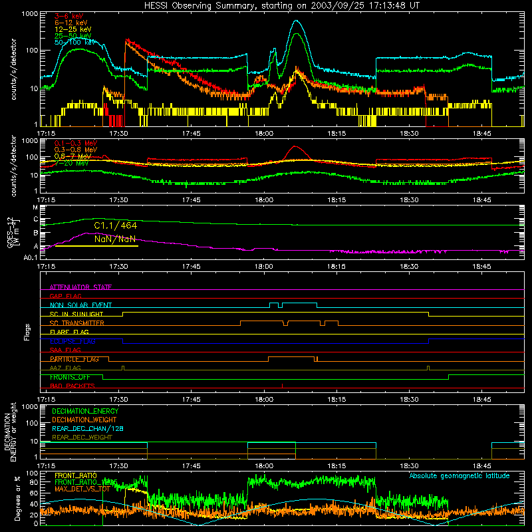The width and height of the screenshot is (532, 532).
Task: Select the PARTICLE_FLAG label
Action: [x=74, y=359]
